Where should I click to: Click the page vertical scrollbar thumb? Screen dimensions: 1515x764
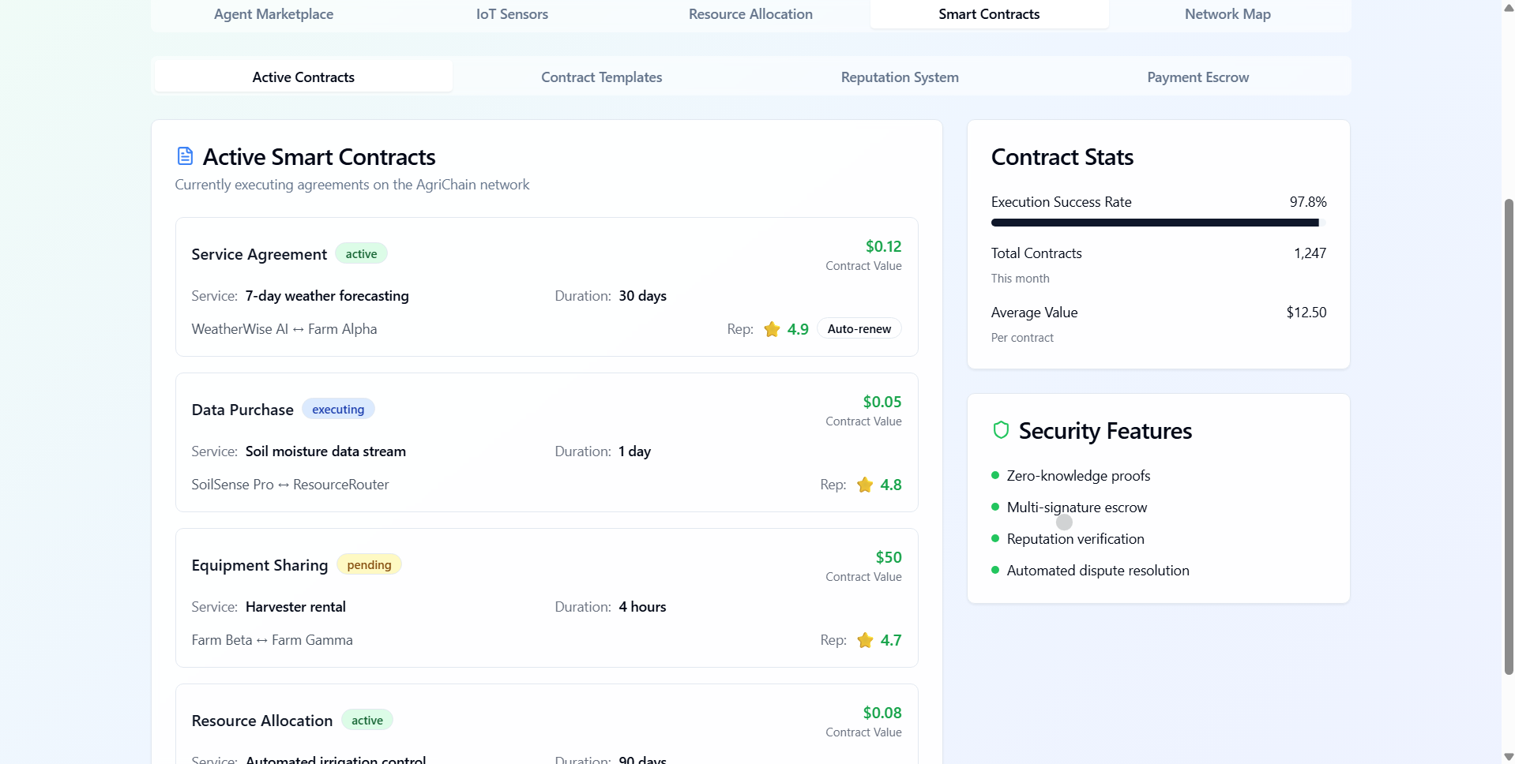1509,436
